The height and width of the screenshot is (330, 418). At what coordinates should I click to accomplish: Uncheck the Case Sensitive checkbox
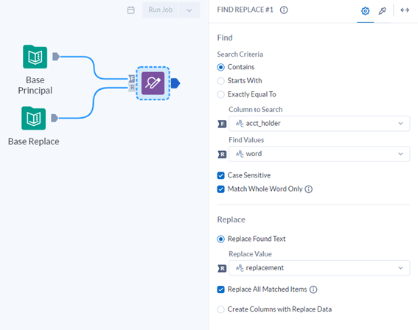pyautogui.click(x=220, y=175)
